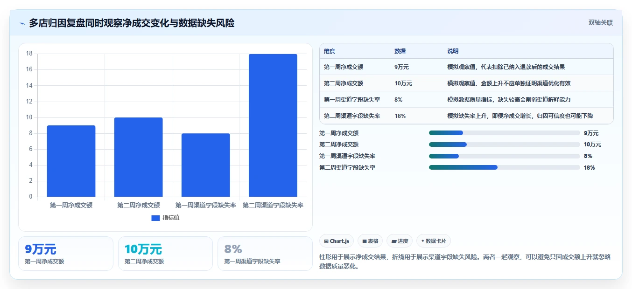The width and height of the screenshot is (632, 289).
Task: Open the 9万元 第一周净成交额 data card
Action: (66, 254)
